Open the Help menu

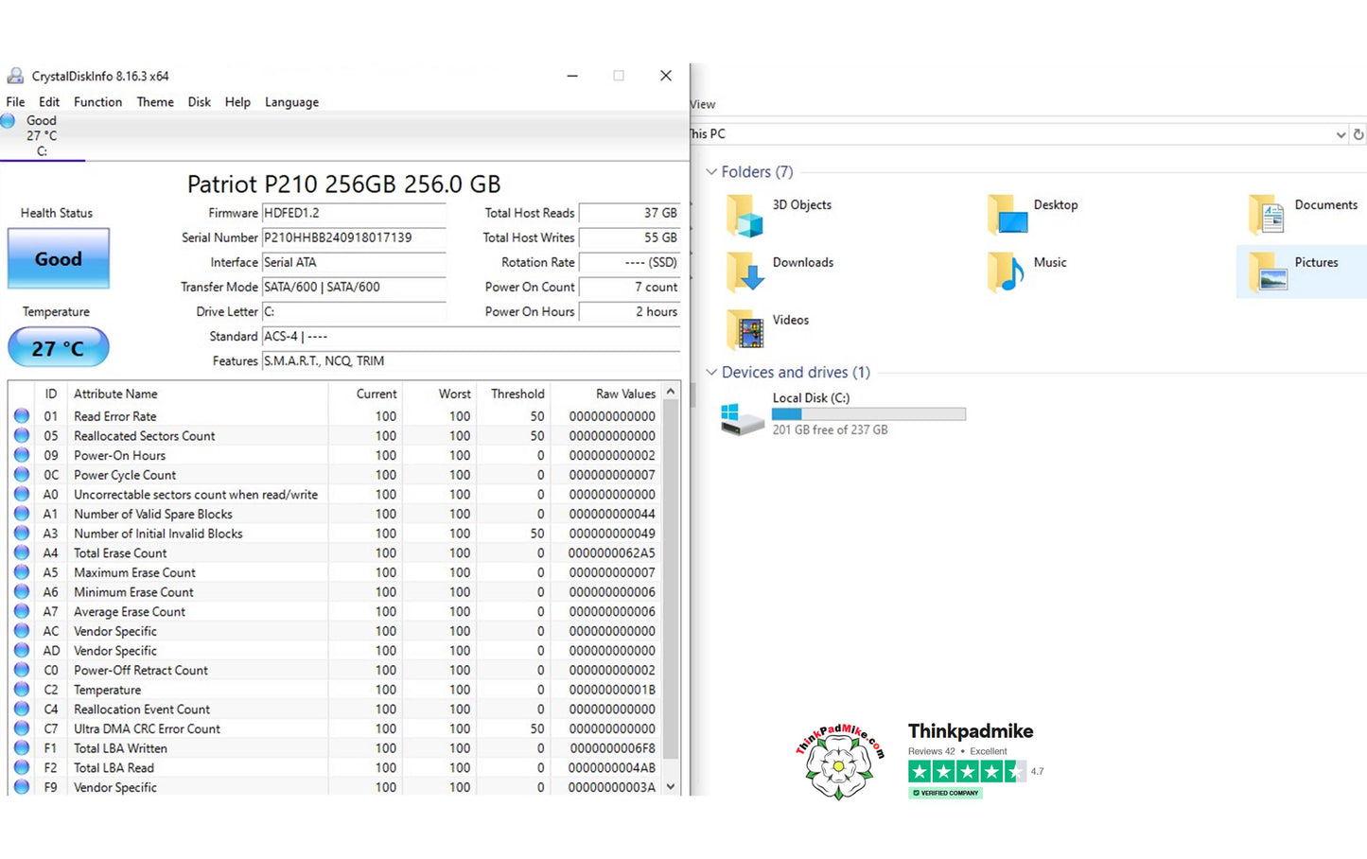237,102
